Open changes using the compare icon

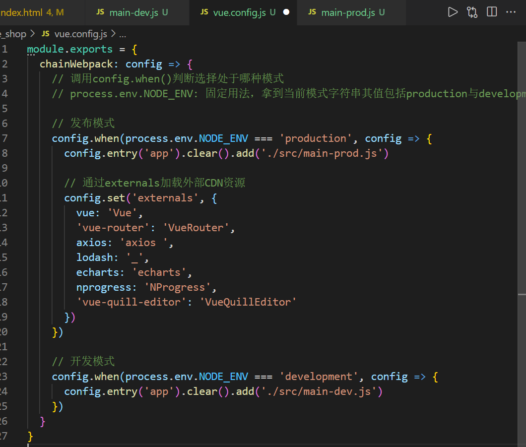(472, 12)
